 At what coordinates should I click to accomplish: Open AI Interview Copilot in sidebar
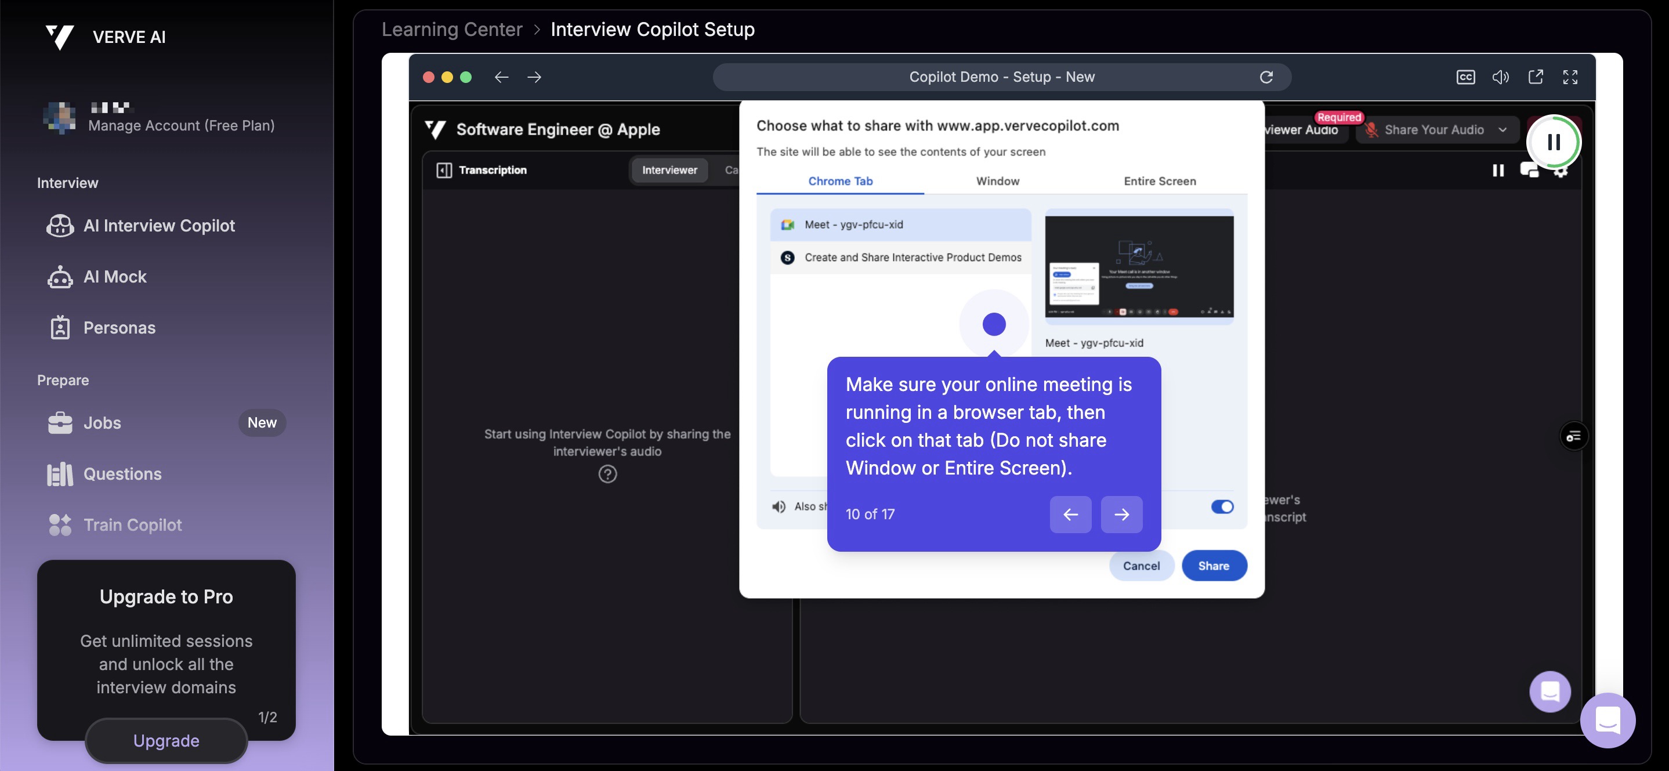(159, 226)
